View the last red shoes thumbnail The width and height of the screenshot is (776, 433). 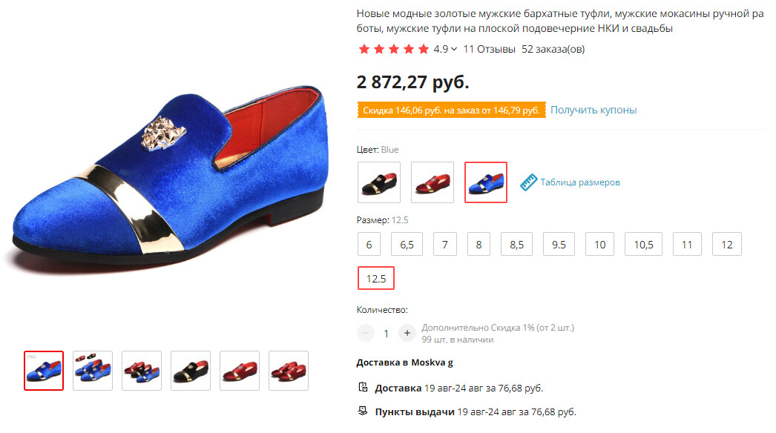tap(289, 371)
